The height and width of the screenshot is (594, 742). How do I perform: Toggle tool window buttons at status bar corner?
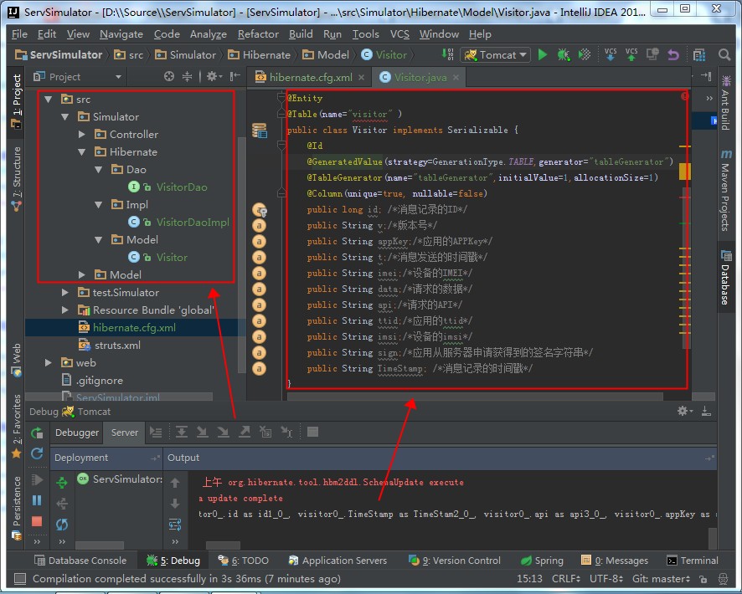pyautogui.click(x=20, y=578)
